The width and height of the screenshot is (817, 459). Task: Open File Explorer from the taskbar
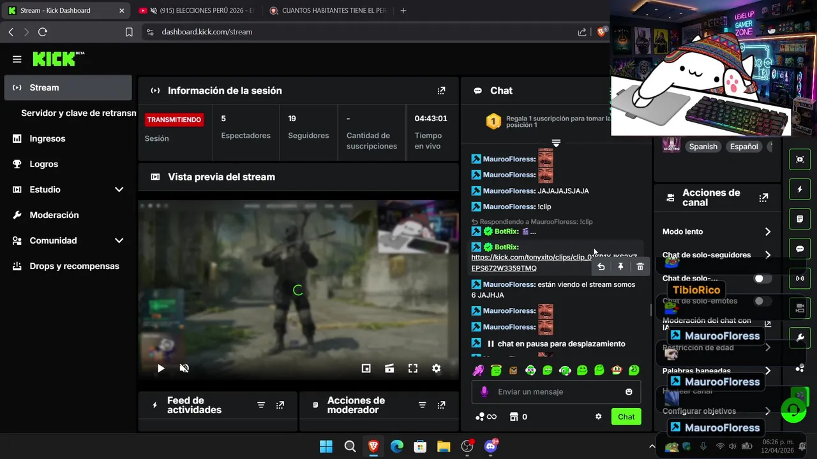[444, 446]
